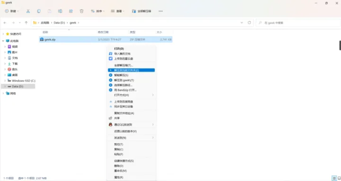Click the Share toolbar icon

click(x=71, y=11)
